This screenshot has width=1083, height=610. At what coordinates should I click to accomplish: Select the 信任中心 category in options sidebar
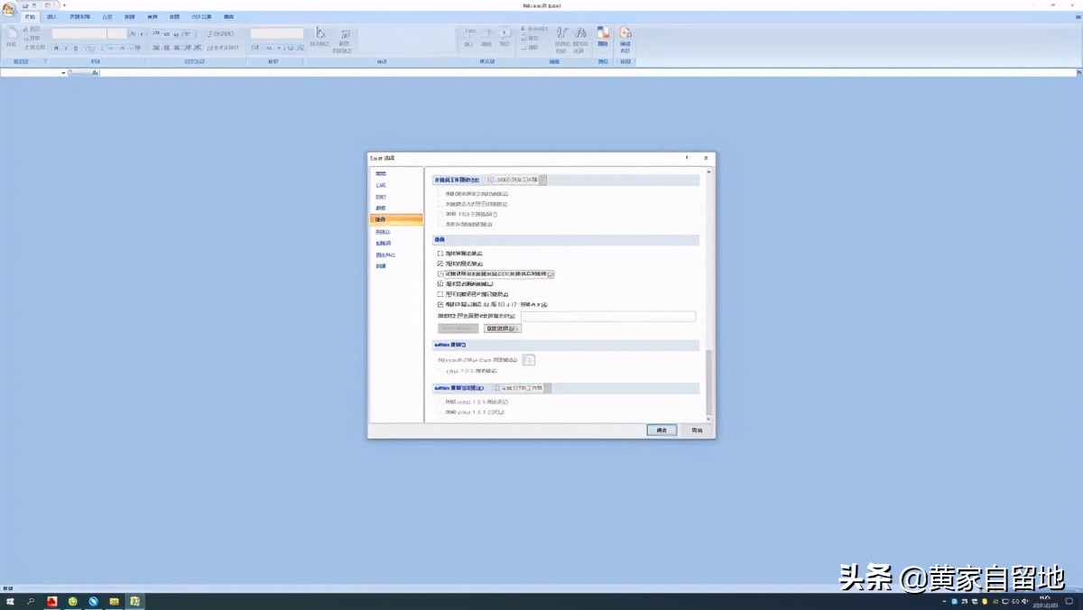click(384, 254)
